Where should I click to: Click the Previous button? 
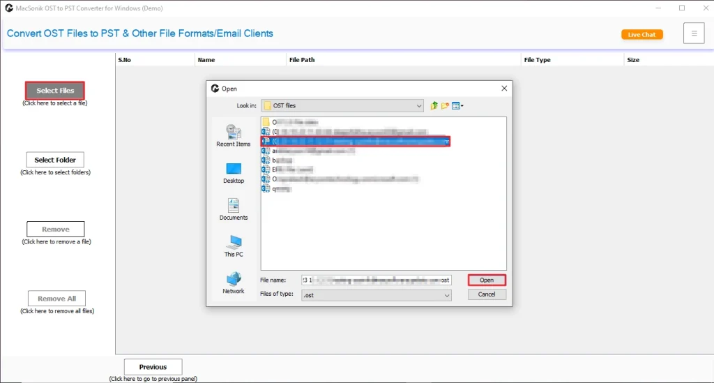pyautogui.click(x=153, y=367)
